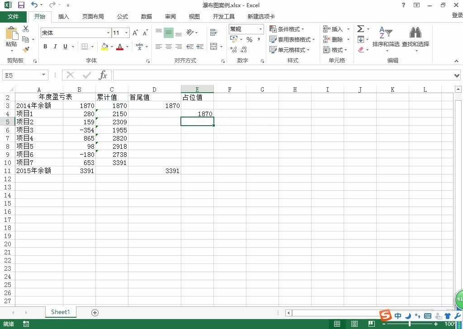
Task: Click the yellow fill color button
Action: click(104, 47)
